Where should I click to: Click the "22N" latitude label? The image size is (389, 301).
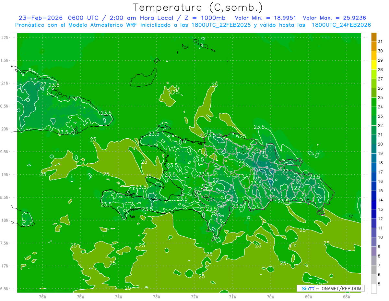coord(5,38)
